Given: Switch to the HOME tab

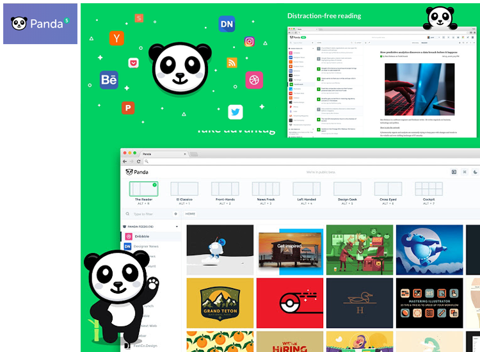Looking at the screenshot, I should (x=190, y=214).
